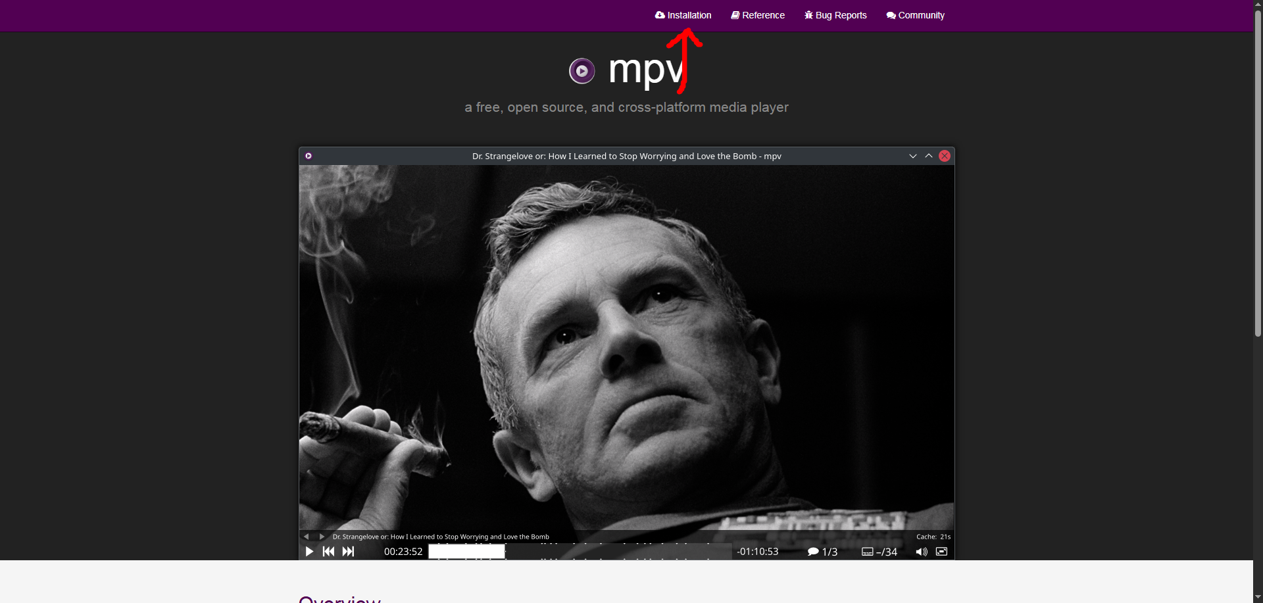Click the play button in player
The width and height of the screenshot is (1263, 603).
(x=309, y=552)
